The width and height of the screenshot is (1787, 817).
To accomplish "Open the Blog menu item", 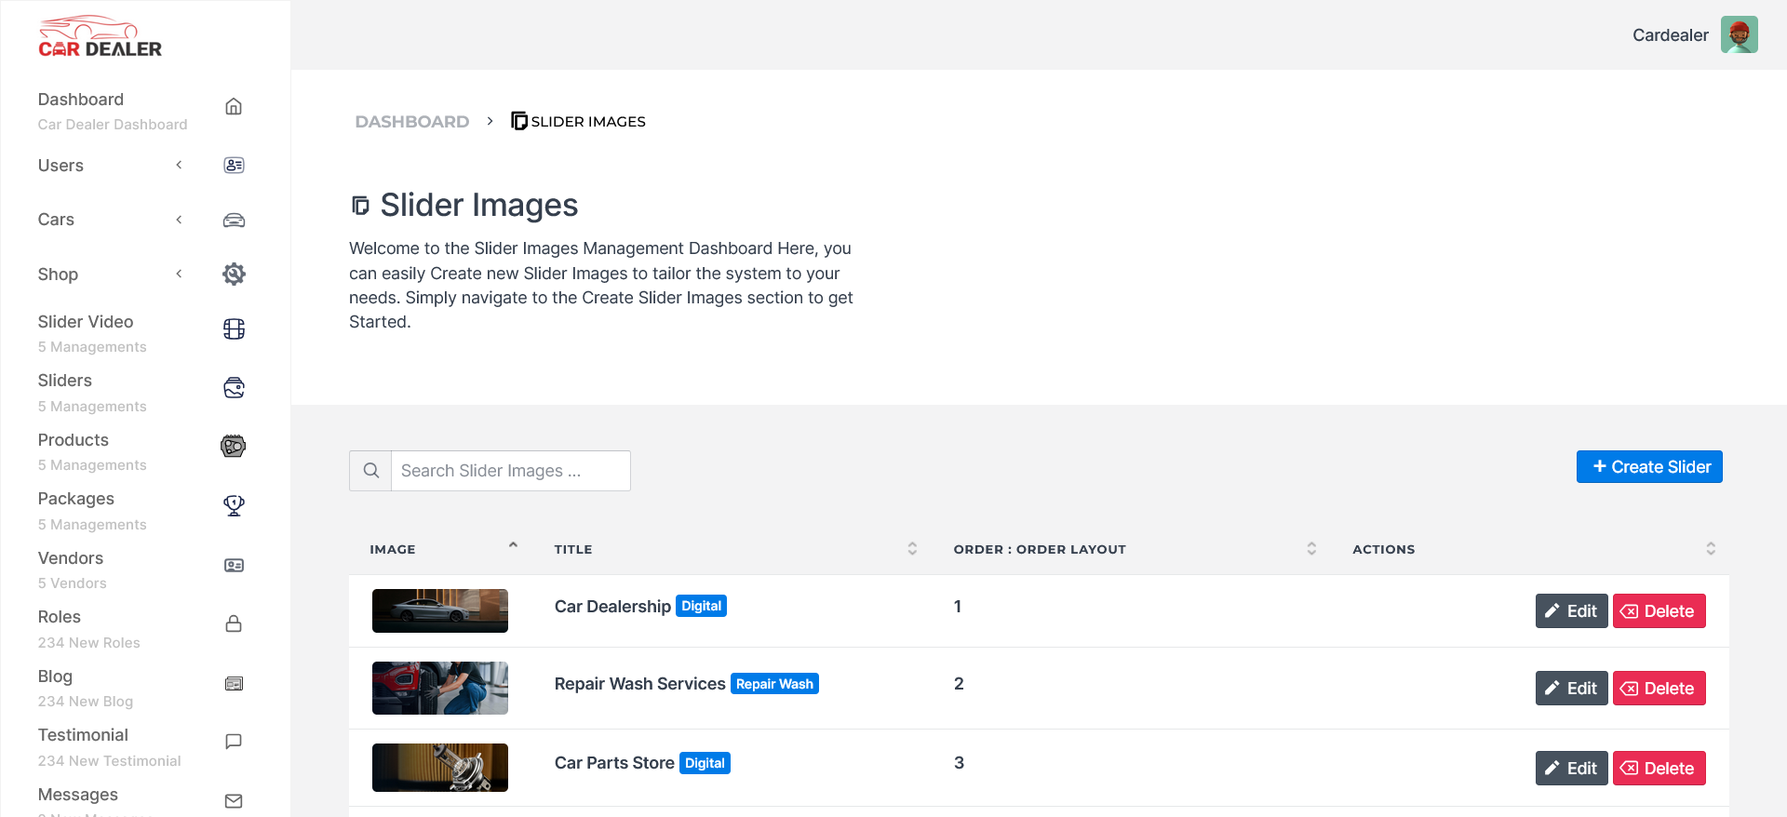I will pos(55,676).
